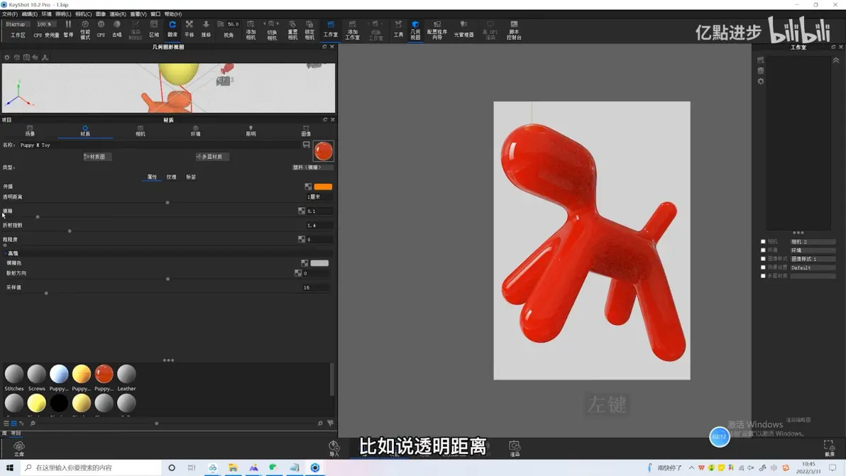The image size is (846, 476).
Task: Toggle the 环境 checkbox in studio panel
Action: click(x=763, y=250)
